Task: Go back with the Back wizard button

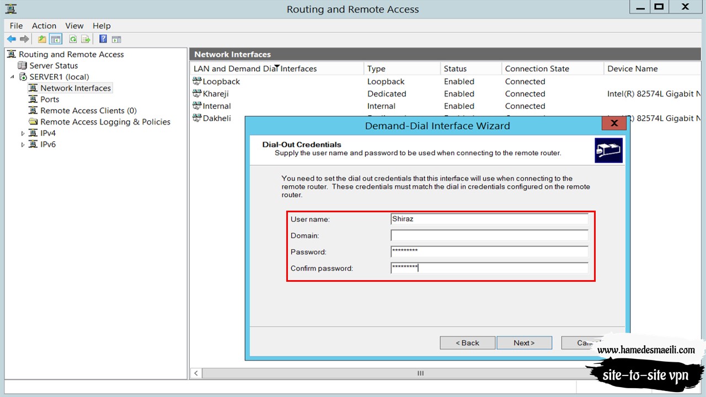Action: [x=467, y=342]
